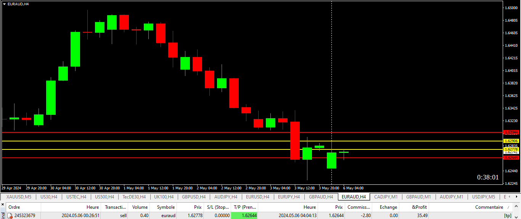
Task: Click the 6 May 04:00 time axis label
Action: click(x=353, y=188)
